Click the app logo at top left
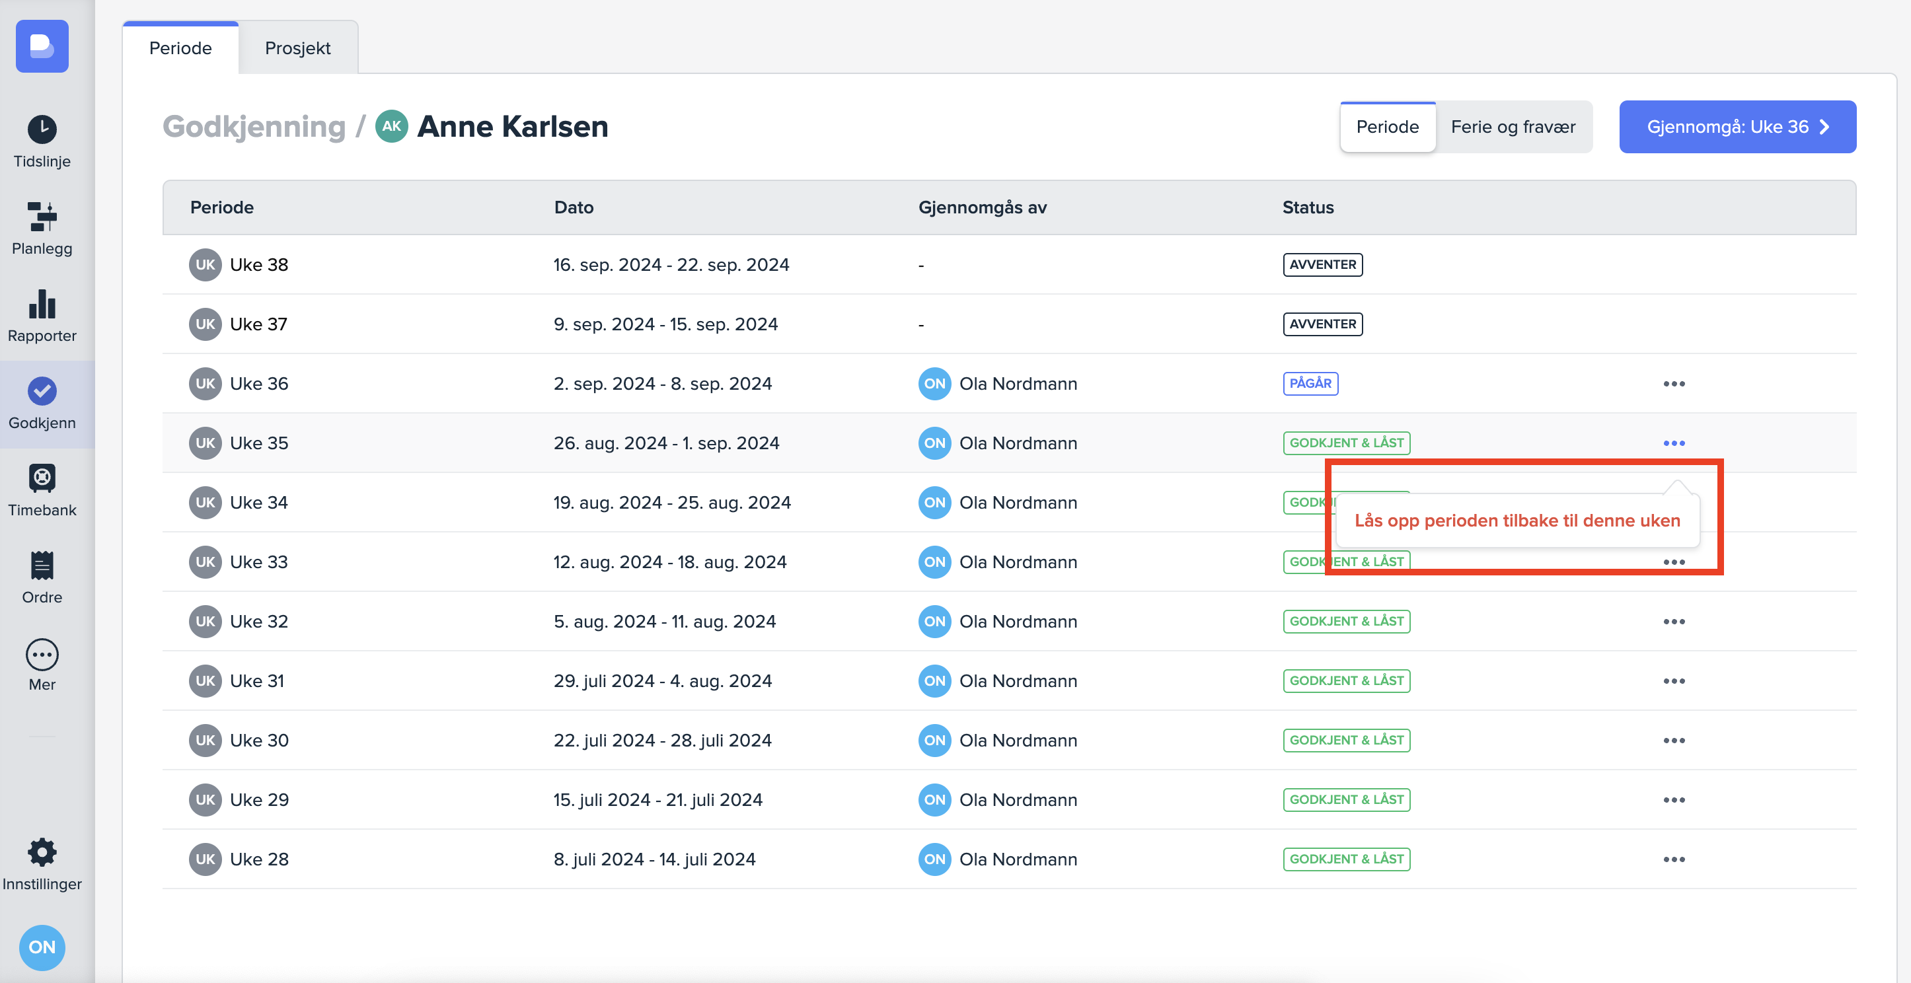Viewport: 1911px width, 983px height. pos(42,46)
